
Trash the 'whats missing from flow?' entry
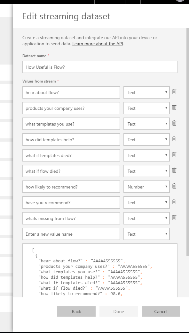(x=174, y=217)
